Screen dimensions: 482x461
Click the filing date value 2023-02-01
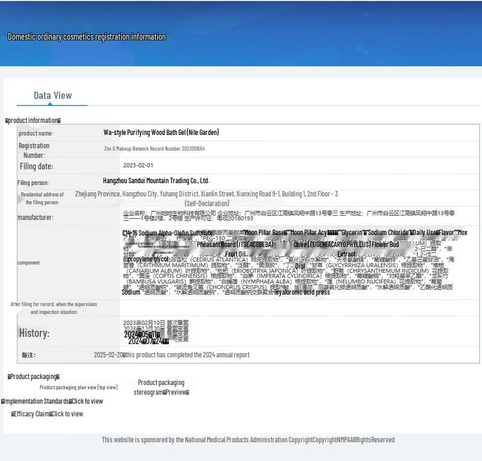click(x=138, y=165)
